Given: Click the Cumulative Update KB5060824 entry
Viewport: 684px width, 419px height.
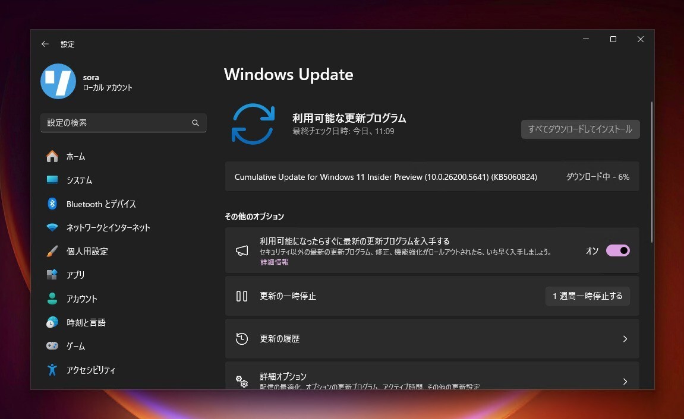Looking at the screenshot, I should (x=432, y=177).
